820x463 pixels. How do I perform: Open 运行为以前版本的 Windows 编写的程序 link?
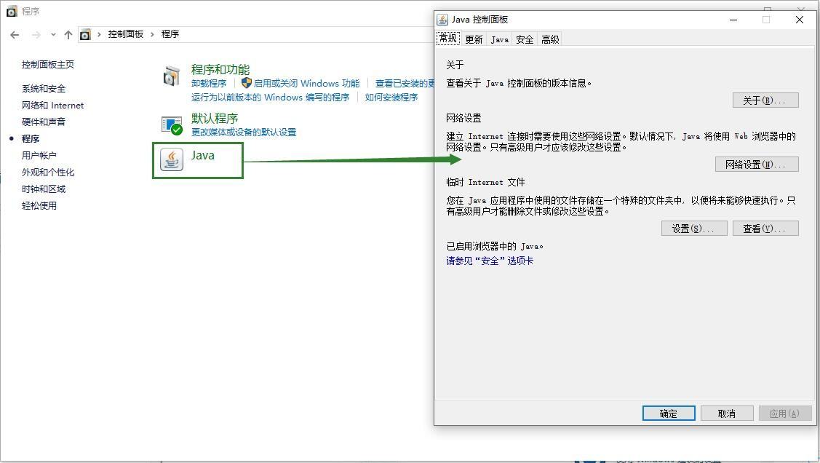tap(271, 98)
